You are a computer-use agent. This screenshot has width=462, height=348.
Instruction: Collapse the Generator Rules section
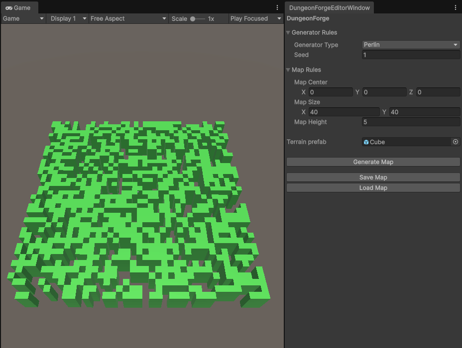pyautogui.click(x=288, y=33)
